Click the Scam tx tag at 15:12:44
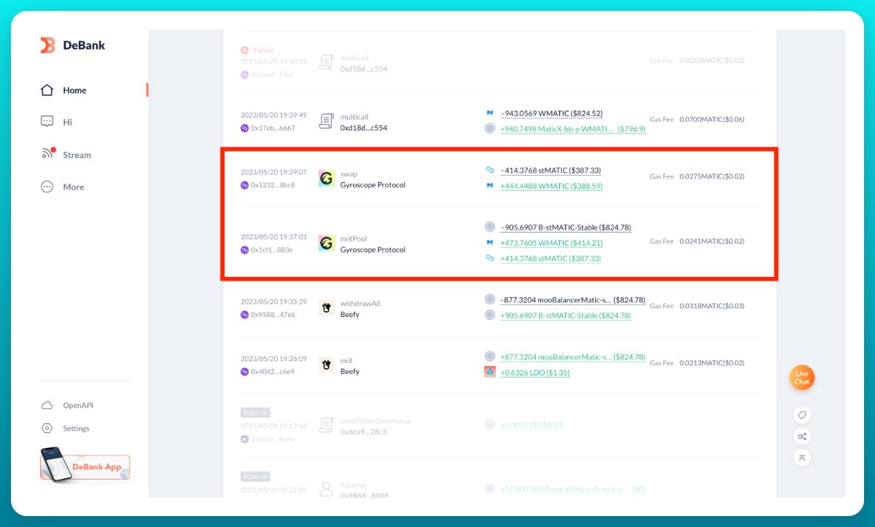The height and width of the screenshot is (527, 875). 254,413
